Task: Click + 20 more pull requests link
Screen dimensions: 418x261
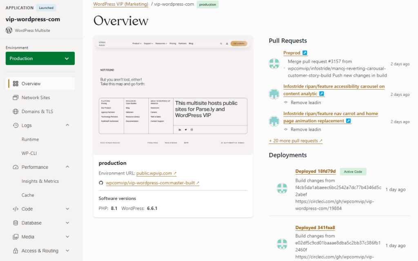Action: pos(296,141)
